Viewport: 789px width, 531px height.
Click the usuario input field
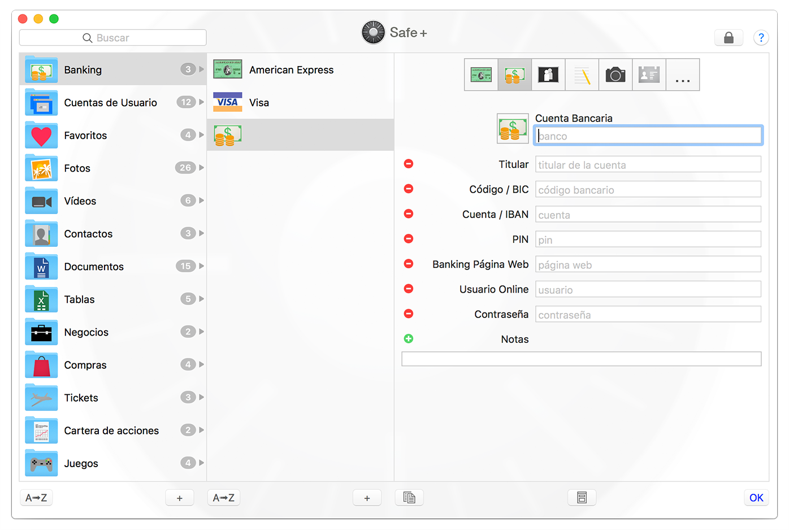tap(648, 289)
